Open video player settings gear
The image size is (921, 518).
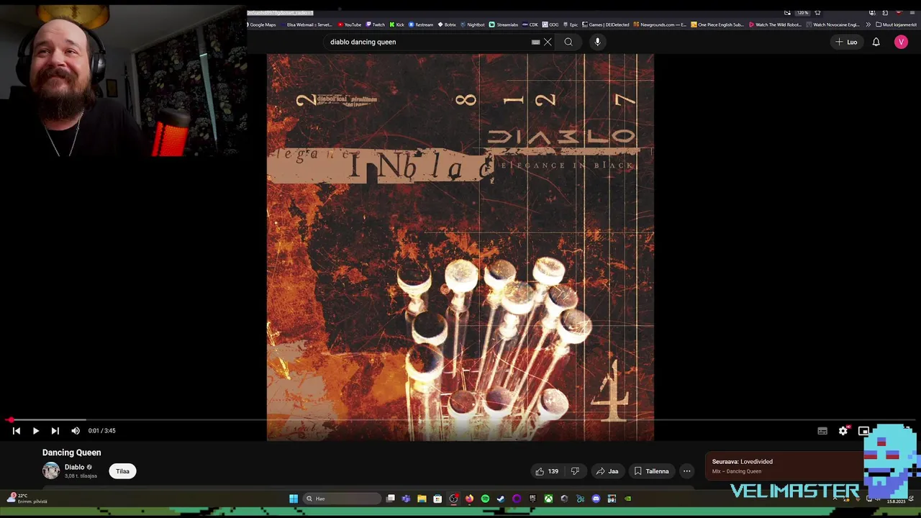843,430
